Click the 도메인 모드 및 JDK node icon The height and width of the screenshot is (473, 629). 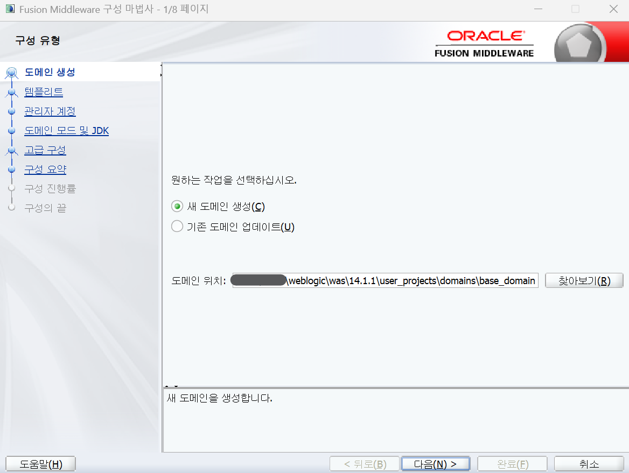pyautogui.click(x=12, y=131)
